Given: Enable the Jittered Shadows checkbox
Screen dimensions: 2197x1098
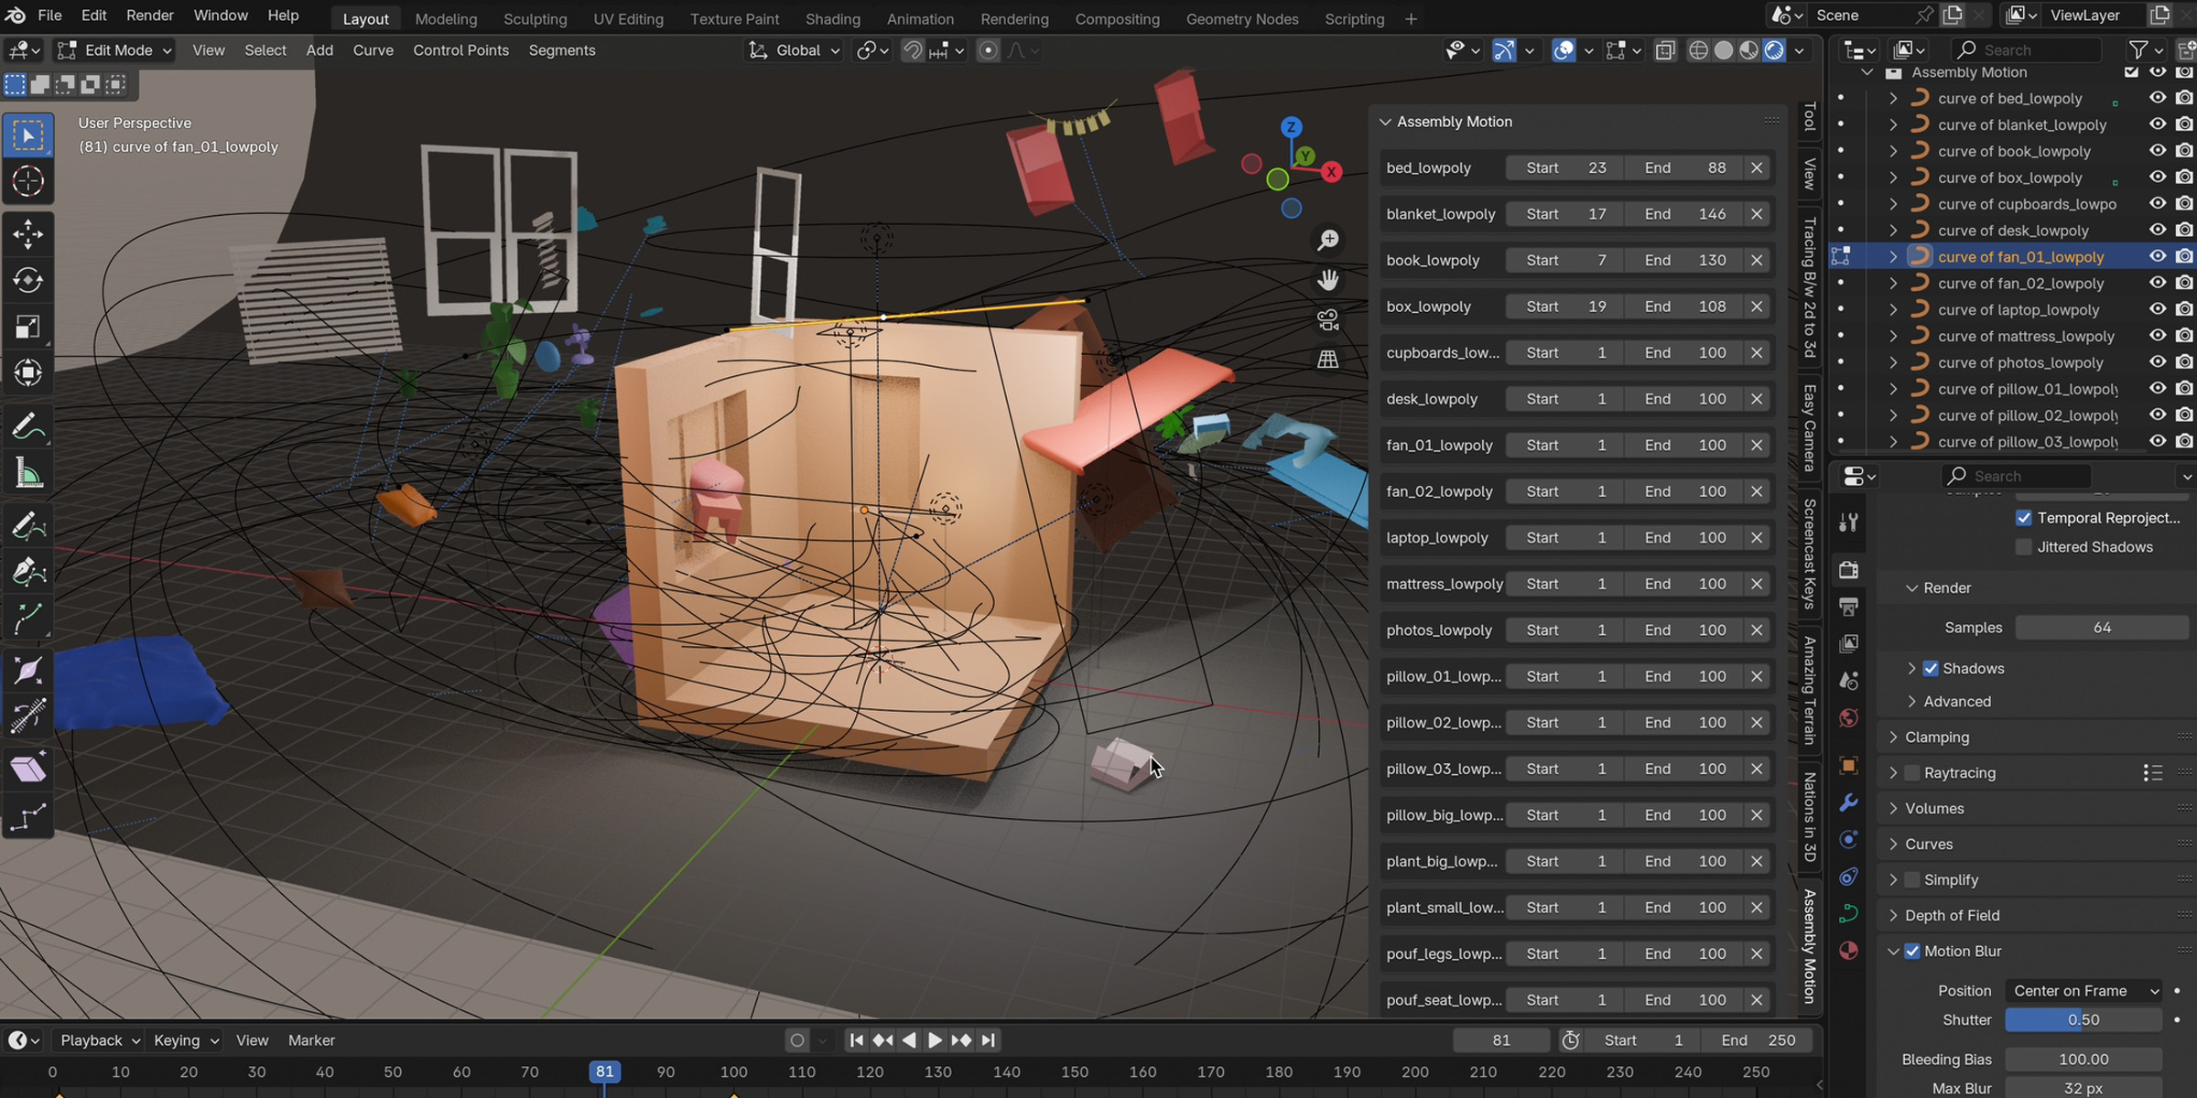Looking at the screenshot, I should (x=2024, y=547).
